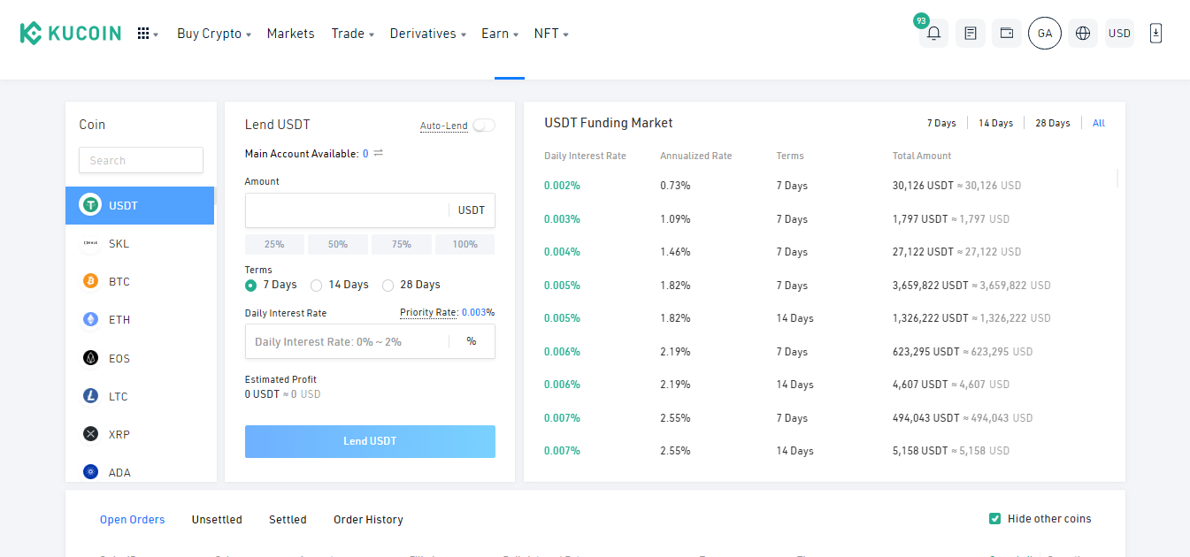1190x557 pixels.
Task: Open the apps grid menu icon
Action: [x=143, y=34]
